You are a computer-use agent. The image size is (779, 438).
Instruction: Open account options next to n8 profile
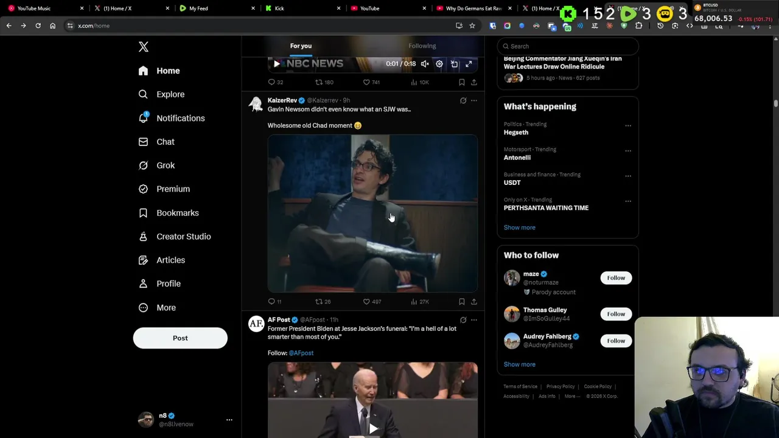(x=229, y=420)
